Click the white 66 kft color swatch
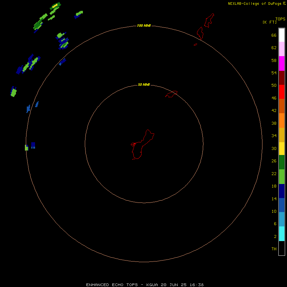287x287 pixels. (x=282, y=35)
